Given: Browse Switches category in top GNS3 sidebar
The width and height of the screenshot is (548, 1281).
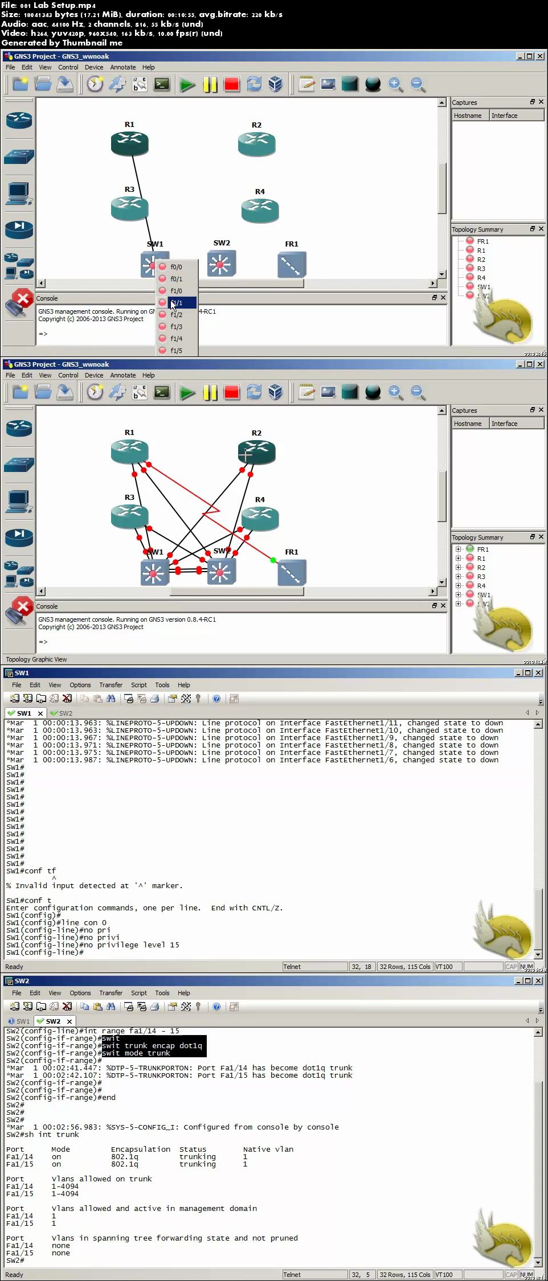Looking at the screenshot, I should (19, 157).
